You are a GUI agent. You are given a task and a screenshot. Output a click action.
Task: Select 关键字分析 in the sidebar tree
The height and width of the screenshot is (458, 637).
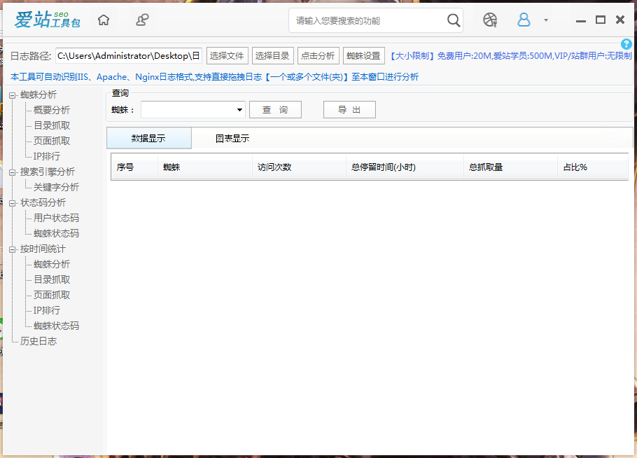click(56, 188)
